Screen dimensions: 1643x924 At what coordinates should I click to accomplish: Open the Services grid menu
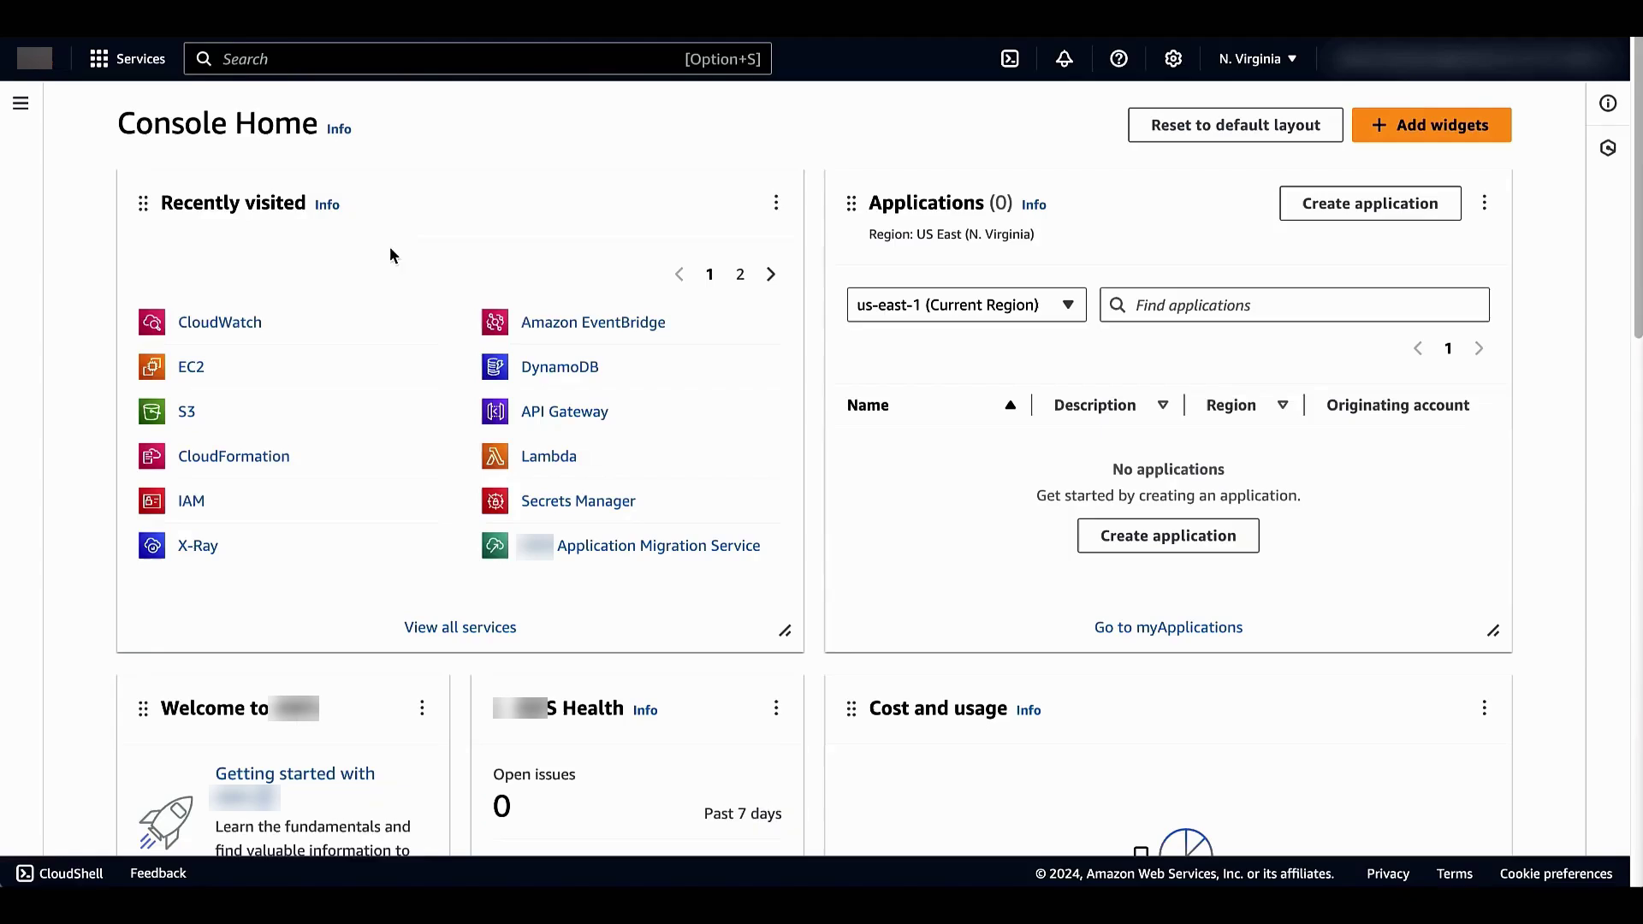point(128,59)
